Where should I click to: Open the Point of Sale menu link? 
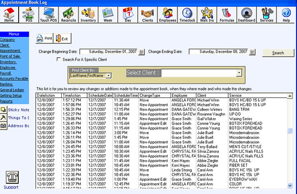[10, 56]
